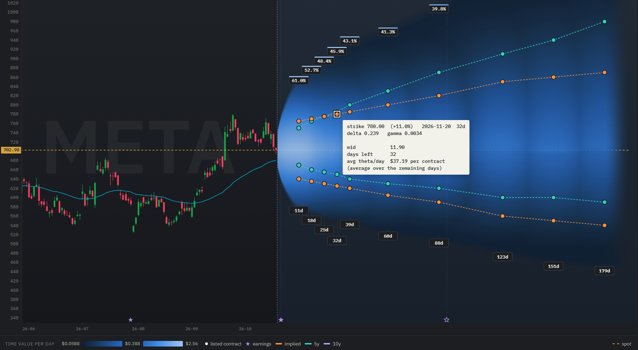The image size is (638, 350).
Task: Click the delta 0.239 tooltip value
Action: [363, 133]
